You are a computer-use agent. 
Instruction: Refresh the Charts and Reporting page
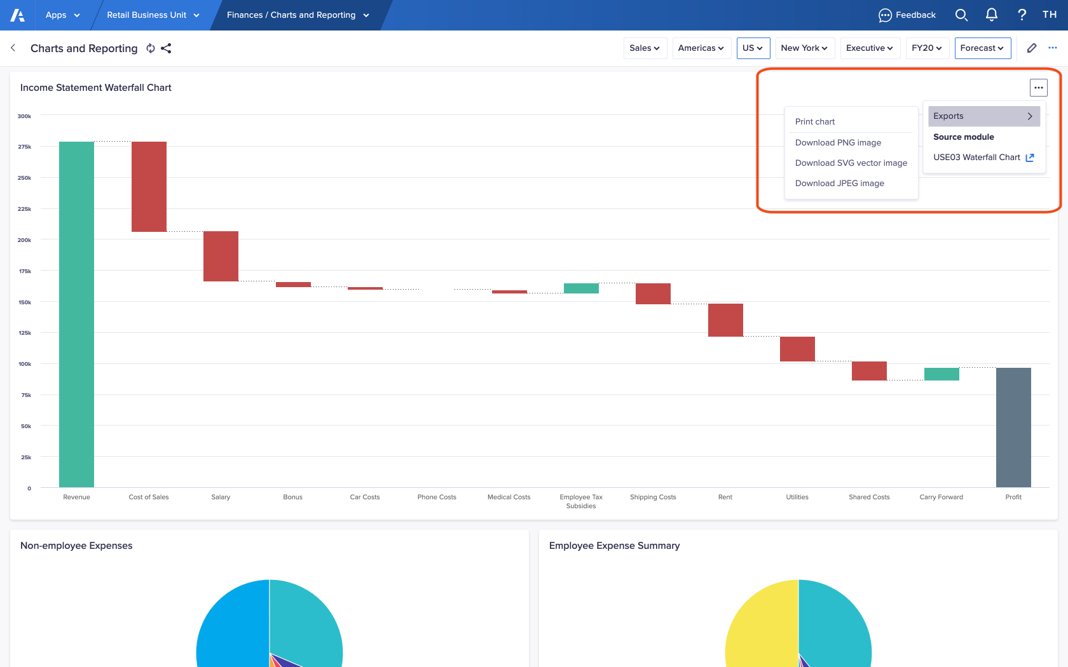coord(150,48)
